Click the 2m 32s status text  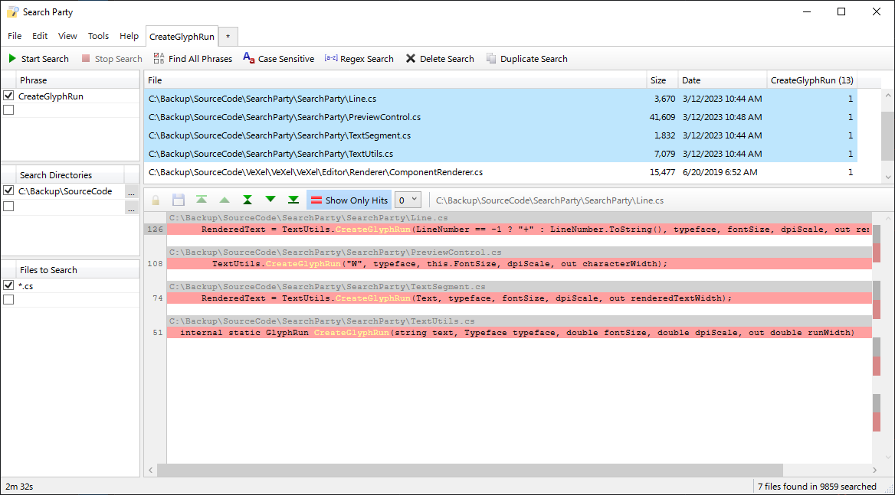tap(19, 487)
